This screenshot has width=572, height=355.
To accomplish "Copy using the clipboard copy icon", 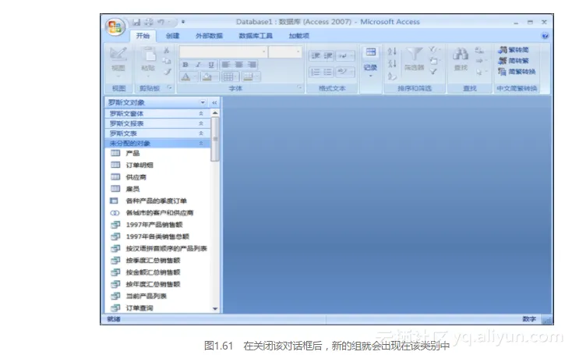I will click(166, 61).
